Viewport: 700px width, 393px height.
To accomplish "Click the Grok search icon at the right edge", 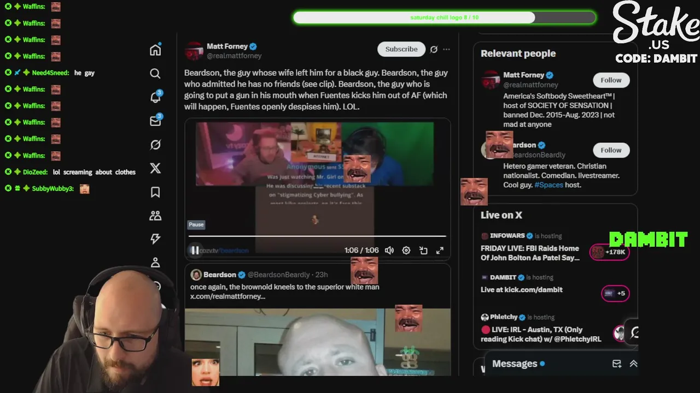I will pyautogui.click(x=635, y=332).
